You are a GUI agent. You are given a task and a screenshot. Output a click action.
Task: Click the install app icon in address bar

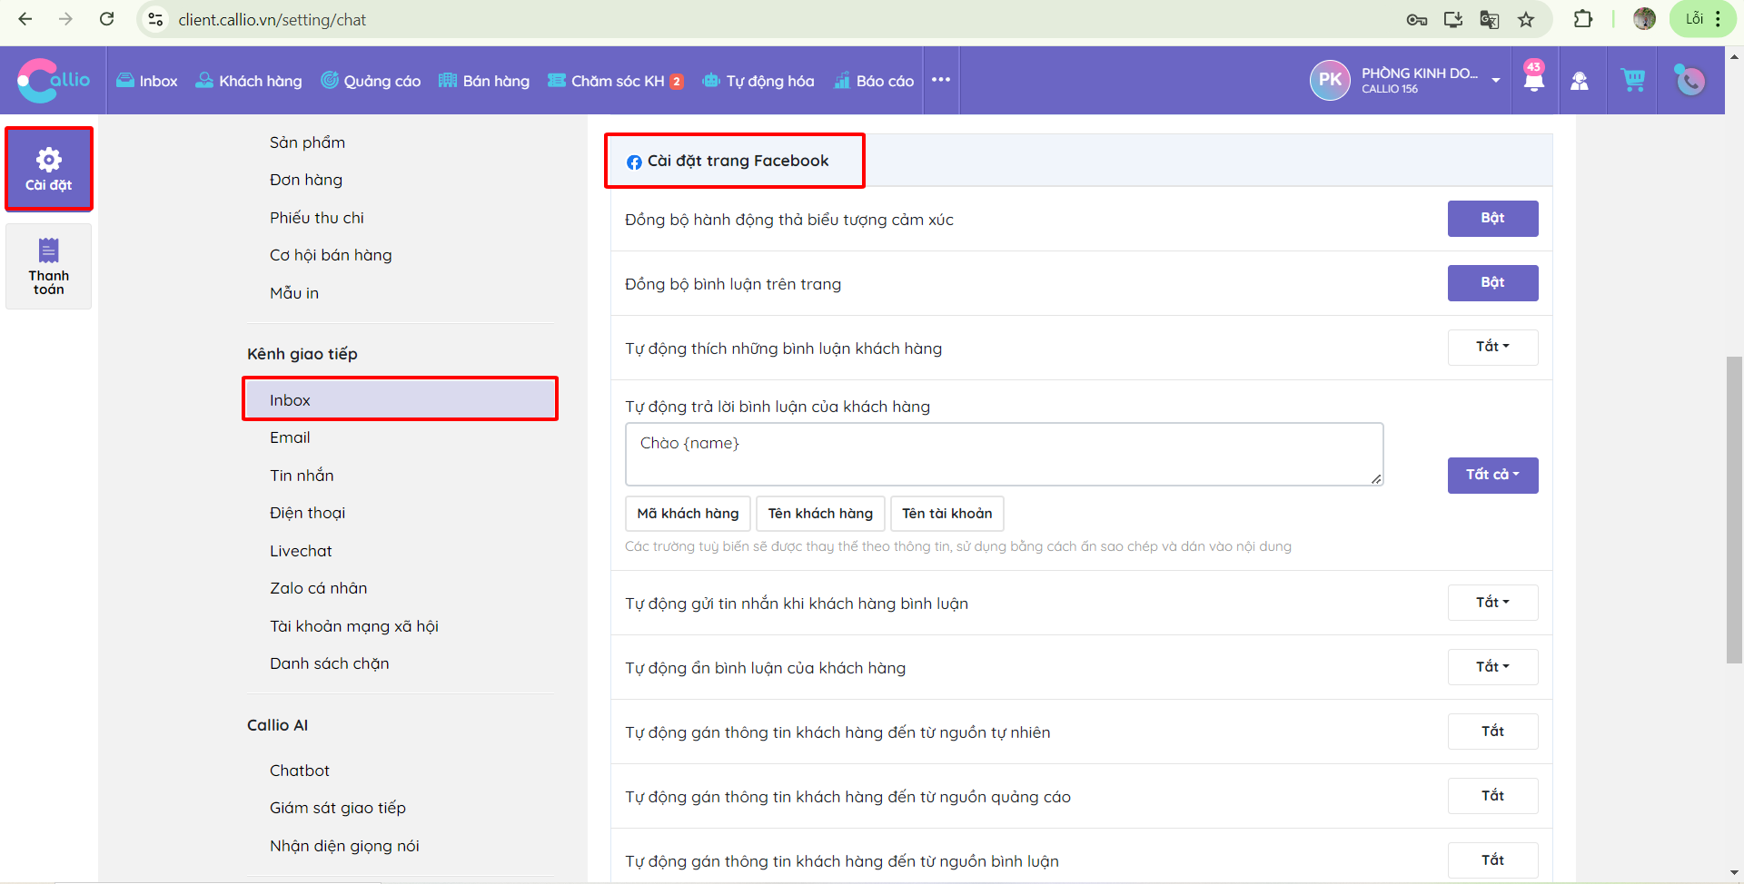coord(1453,19)
